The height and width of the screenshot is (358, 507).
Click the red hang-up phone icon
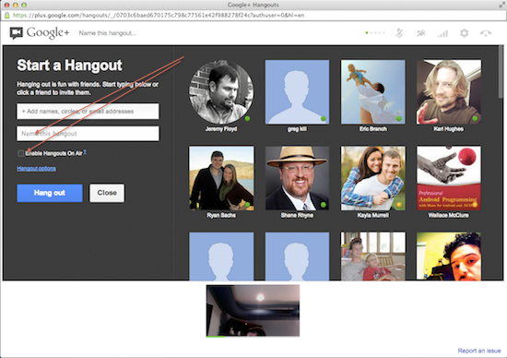(x=486, y=33)
